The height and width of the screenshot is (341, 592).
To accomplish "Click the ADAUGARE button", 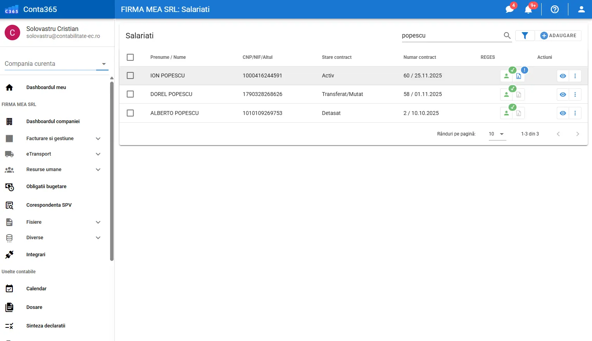I will 558,36.
